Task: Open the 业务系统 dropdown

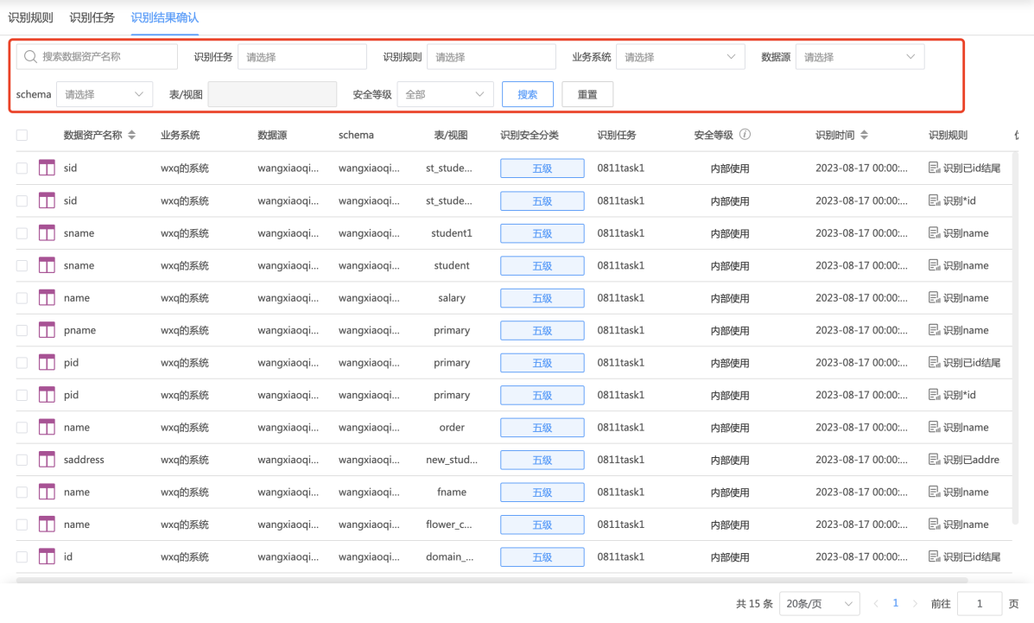Action: coord(680,57)
